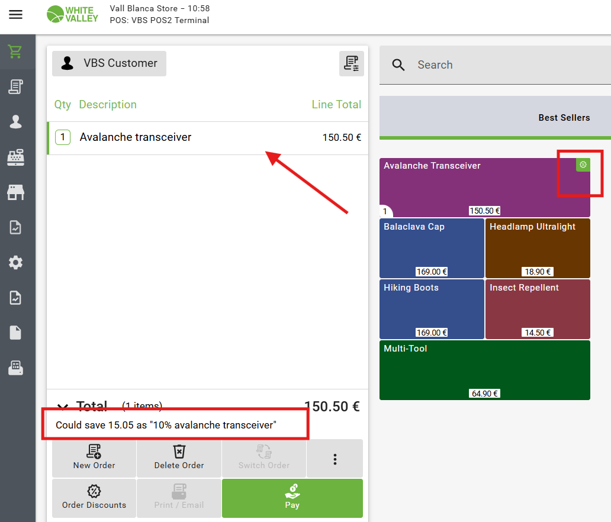Click the search magnifier icon
The height and width of the screenshot is (522, 611).
point(398,65)
